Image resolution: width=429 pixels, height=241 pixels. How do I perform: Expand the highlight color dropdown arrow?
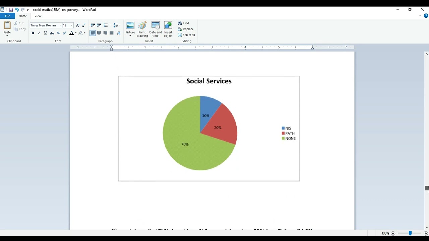pyautogui.click(x=84, y=33)
